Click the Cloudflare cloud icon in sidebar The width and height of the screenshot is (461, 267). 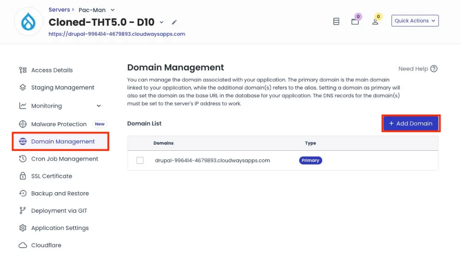pyautogui.click(x=23, y=245)
